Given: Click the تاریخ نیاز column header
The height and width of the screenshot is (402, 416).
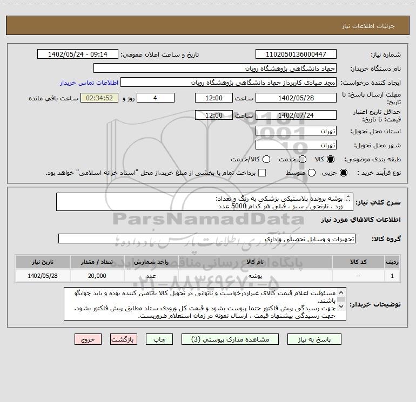Looking at the screenshot, I should pos(43,262).
